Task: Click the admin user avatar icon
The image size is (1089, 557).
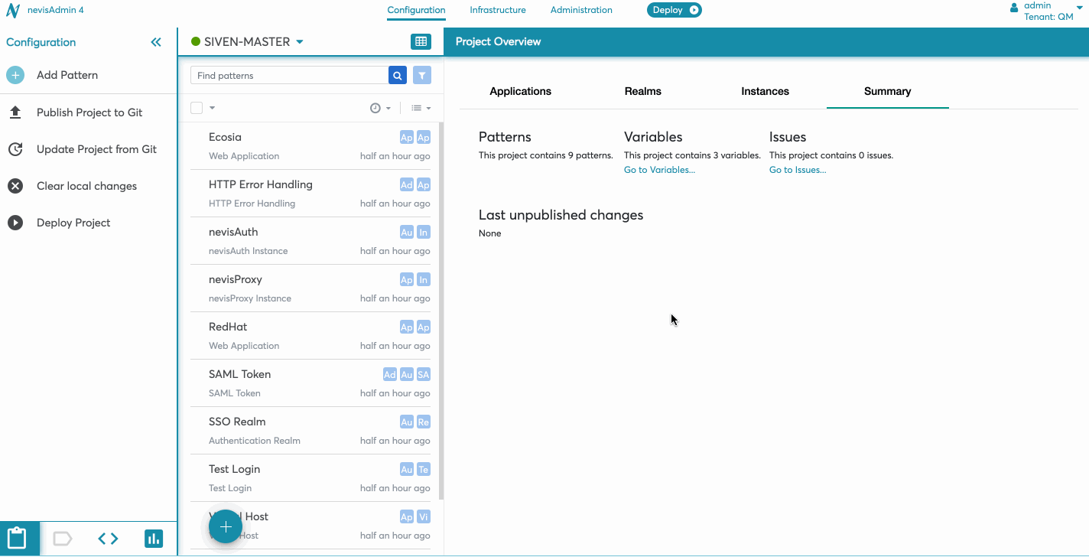Action: [1014, 8]
